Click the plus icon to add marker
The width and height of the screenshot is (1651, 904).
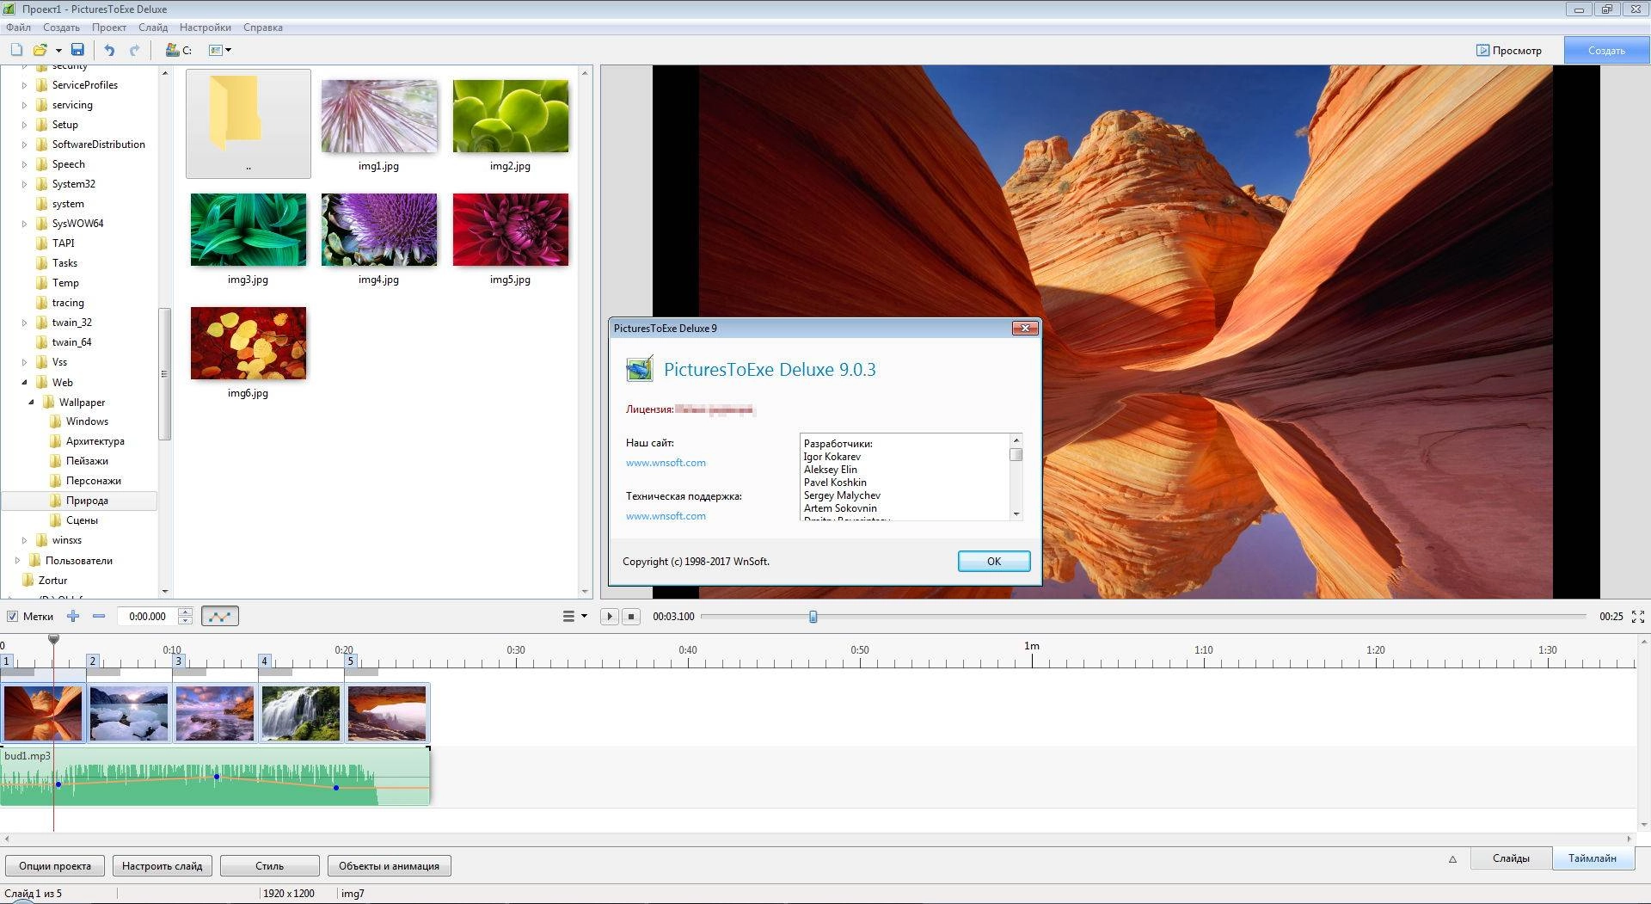(x=73, y=616)
